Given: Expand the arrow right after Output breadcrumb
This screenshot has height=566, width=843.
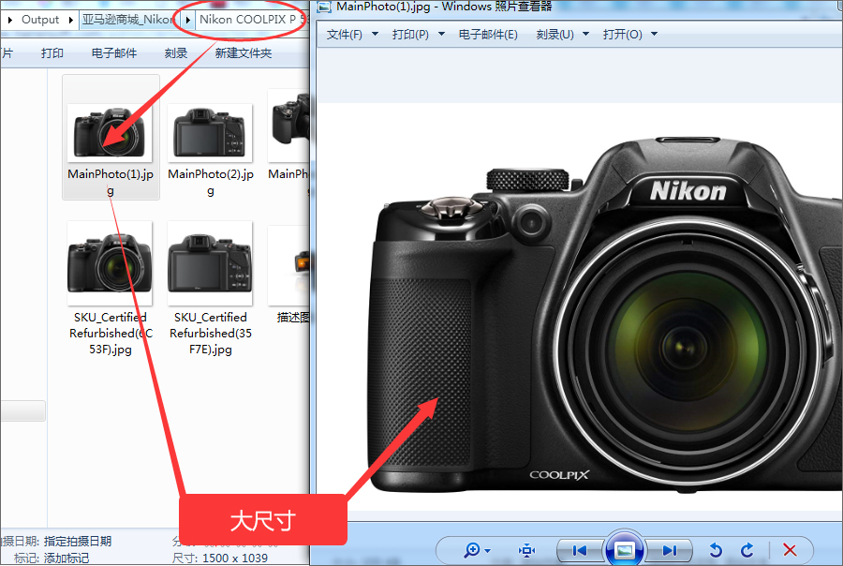Looking at the screenshot, I should pyautogui.click(x=70, y=20).
